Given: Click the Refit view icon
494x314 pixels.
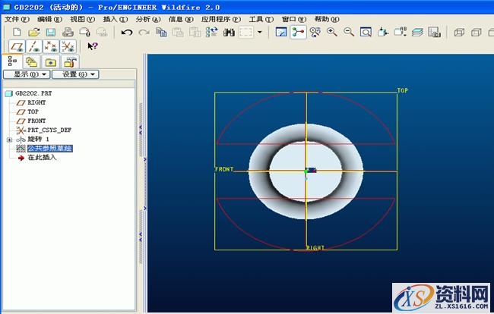Looking at the screenshot, I should click(366, 33).
